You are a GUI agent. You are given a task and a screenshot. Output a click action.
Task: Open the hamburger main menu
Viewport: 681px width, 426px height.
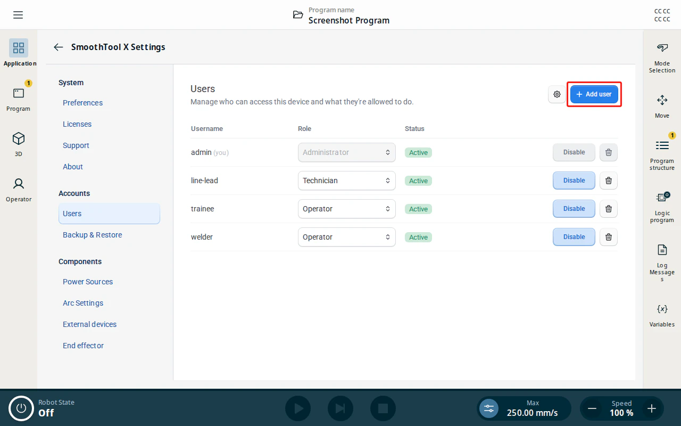click(18, 15)
